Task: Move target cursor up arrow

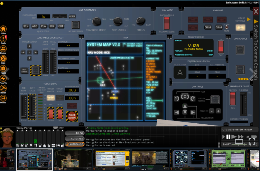Action: pyautogui.click(x=29, y=46)
